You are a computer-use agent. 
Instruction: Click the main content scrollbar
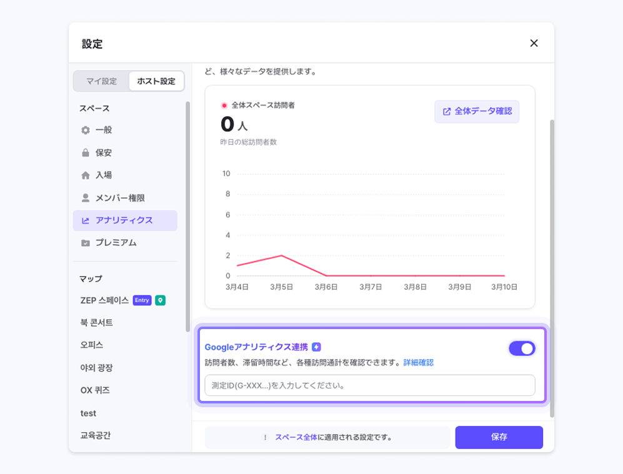coord(552,269)
